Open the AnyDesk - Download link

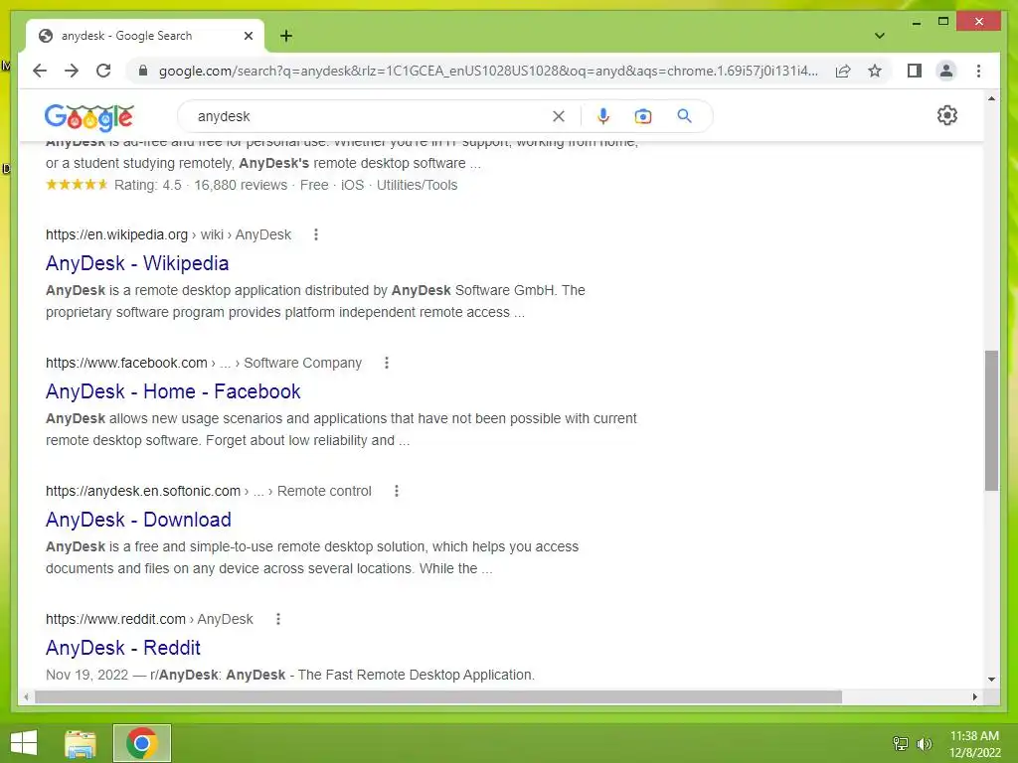[x=138, y=520]
